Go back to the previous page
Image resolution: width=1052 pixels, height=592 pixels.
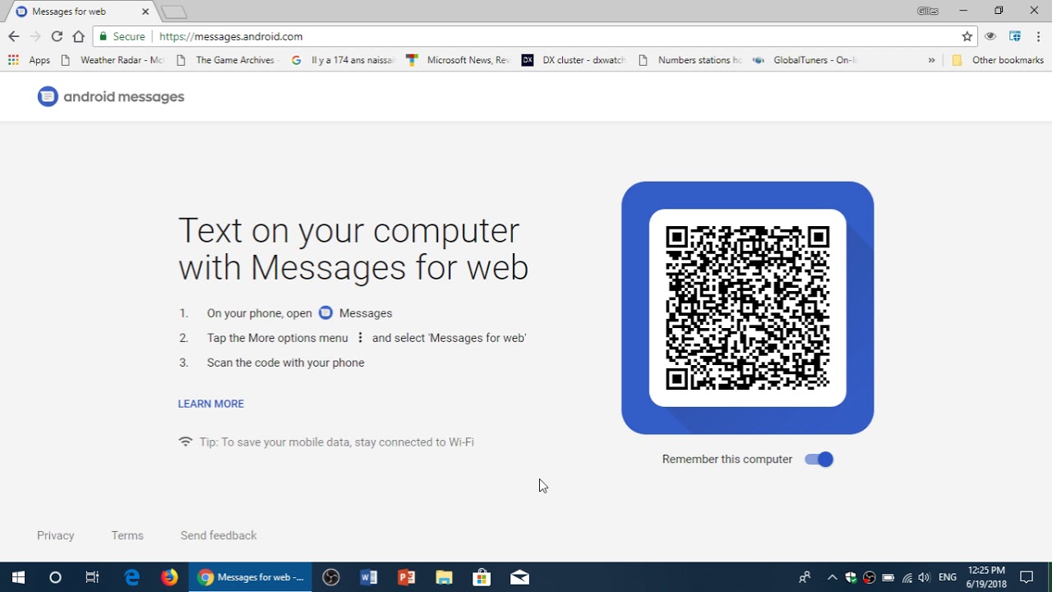tap(13, 36)
